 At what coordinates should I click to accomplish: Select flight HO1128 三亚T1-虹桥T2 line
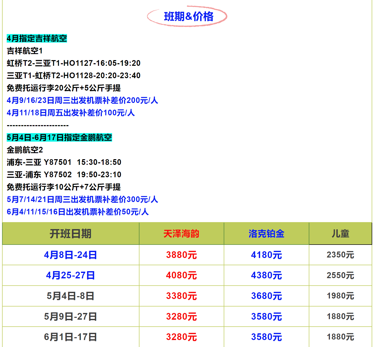74,76
